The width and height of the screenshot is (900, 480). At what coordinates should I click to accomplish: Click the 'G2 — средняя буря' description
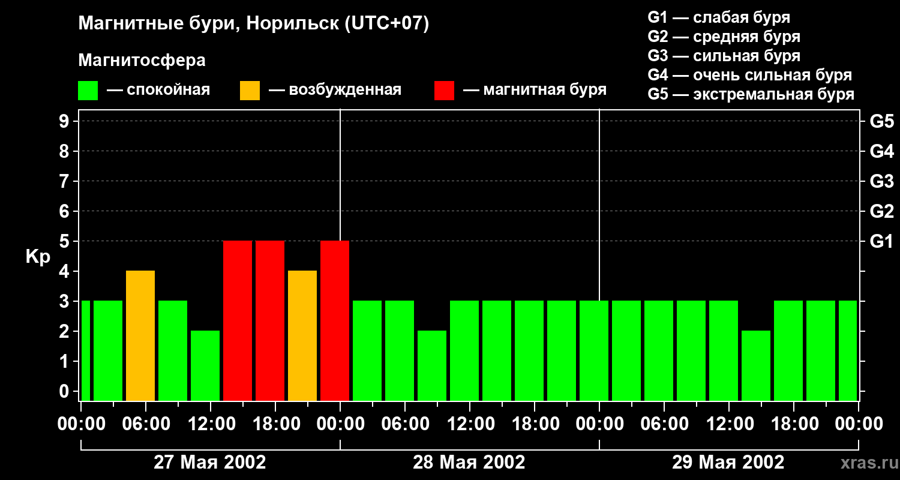pos(724,37)
